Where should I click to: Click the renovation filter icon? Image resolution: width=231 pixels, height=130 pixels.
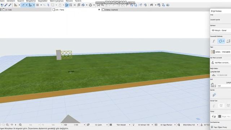coord(152,5)
